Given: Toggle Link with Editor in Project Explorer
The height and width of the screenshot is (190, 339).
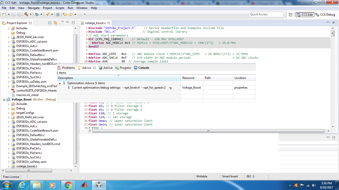Looking at the screenshot, I should point(55,23).
